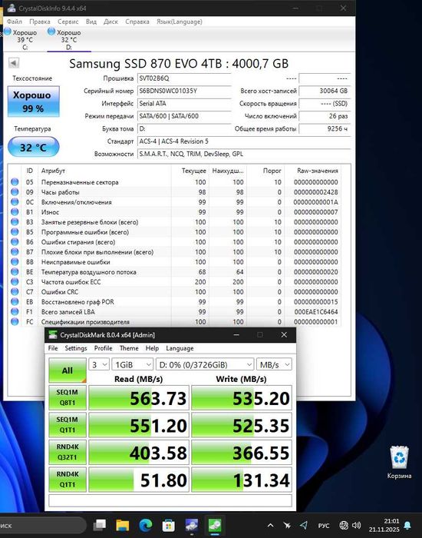
Task: Switch to CrystalDiskMark taskbar icon
Action: [x=215, y=525]
